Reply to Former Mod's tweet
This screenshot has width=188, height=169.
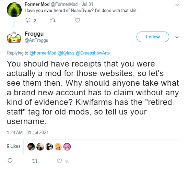[x=28, y=20]
